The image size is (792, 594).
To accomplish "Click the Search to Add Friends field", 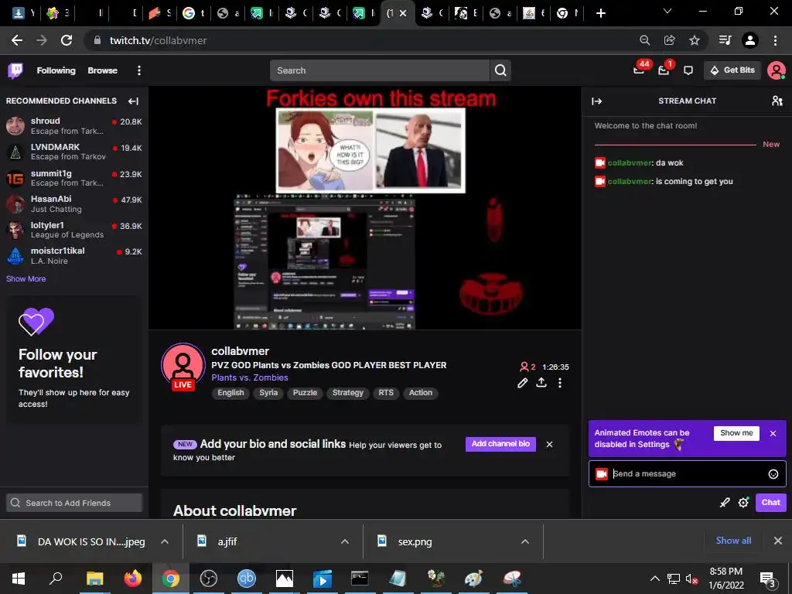I will pos(74,503).
